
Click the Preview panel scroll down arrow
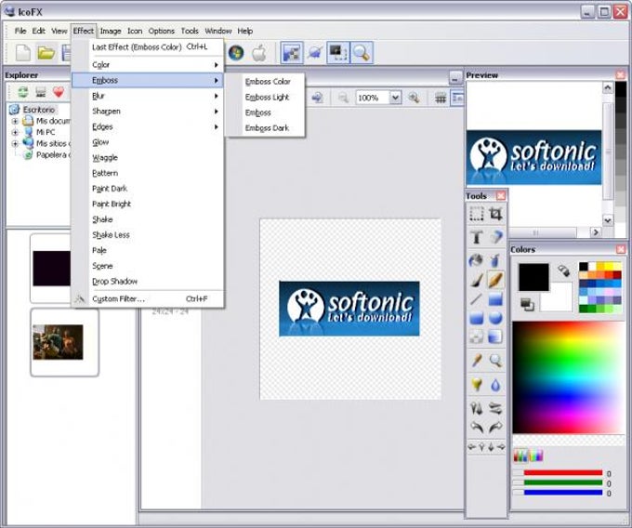608,220
